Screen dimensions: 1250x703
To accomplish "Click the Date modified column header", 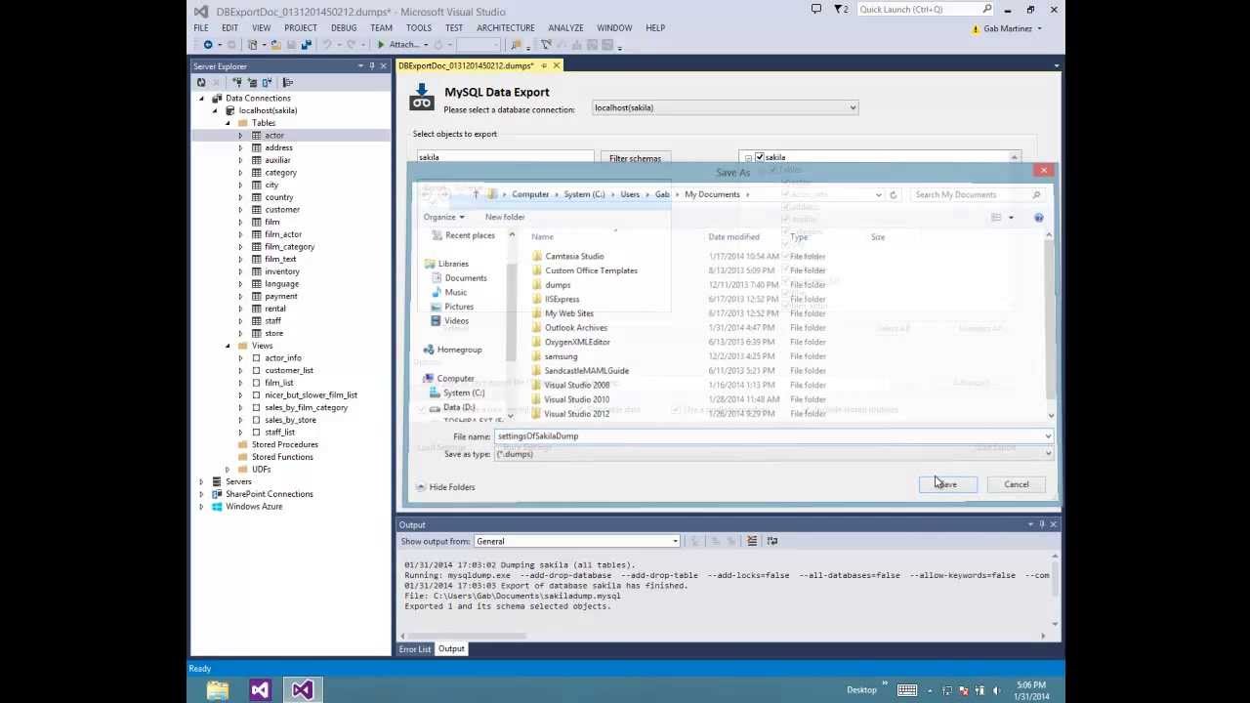I will click(733, 237).
